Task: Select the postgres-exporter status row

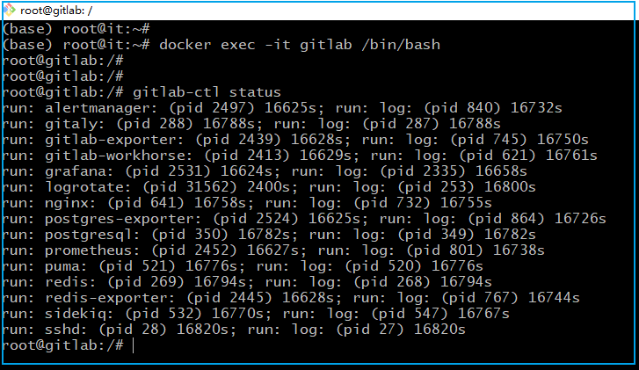Action: point(304,219)
